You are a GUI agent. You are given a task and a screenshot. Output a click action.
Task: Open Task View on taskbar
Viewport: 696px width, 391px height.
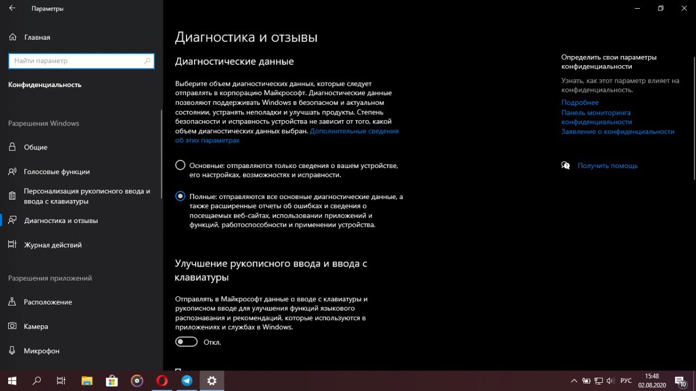61,381
